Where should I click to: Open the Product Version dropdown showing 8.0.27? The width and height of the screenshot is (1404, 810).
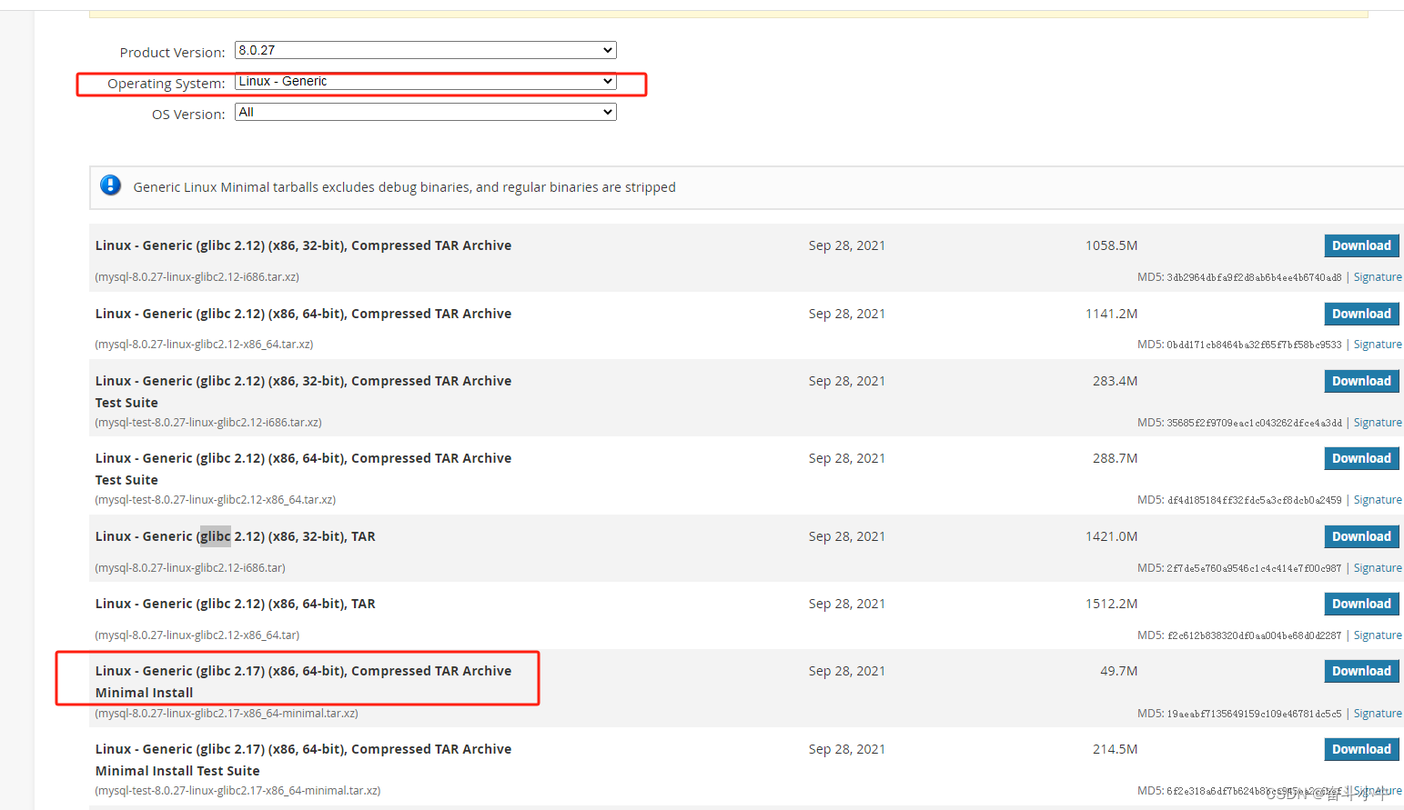click(425, 50)
